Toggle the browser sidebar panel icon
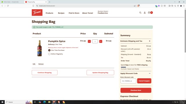Image resolution: width=186 pixels, height=104 pixels. pyautogui.click(x=169, y=6)
